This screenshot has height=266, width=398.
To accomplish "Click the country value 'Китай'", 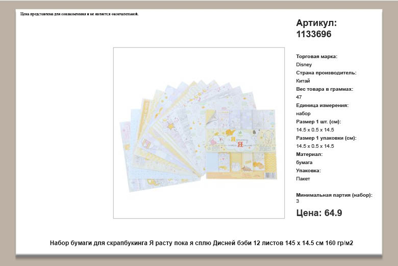I will click(x=303, y=81).
